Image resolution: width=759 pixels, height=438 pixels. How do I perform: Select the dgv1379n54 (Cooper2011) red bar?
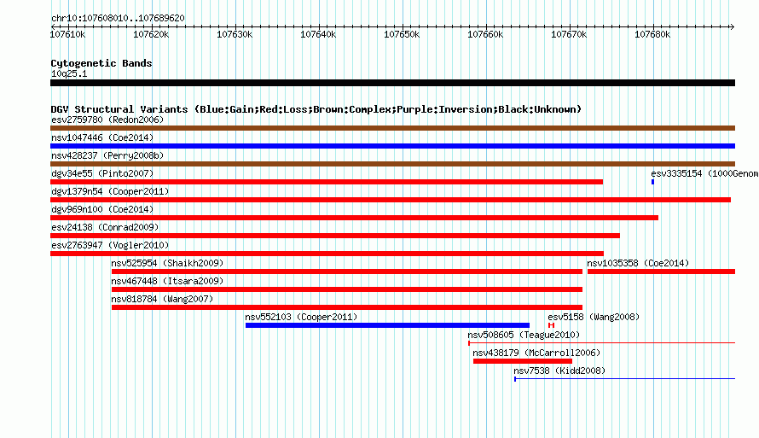click(391, 200)
